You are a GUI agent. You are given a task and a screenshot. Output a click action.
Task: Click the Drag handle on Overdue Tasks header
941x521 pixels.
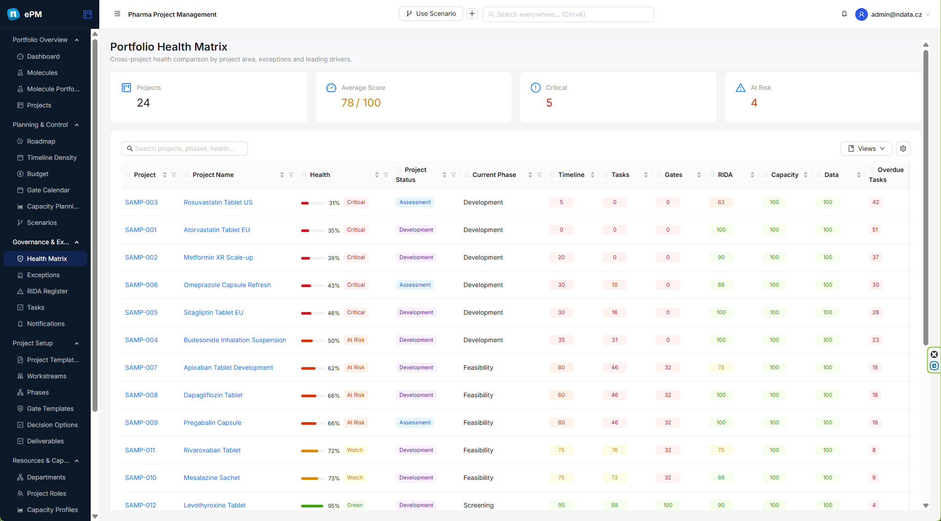(871, 170)
